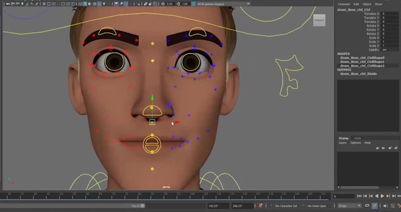This screenshot has height=212, width=401.
Task: Click the auto keyframe toggle icon
Action: click(x=374, y=206)
